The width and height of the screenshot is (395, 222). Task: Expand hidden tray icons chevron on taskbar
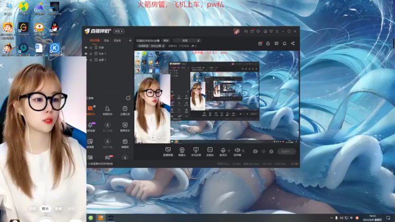[x=331, y=218]
